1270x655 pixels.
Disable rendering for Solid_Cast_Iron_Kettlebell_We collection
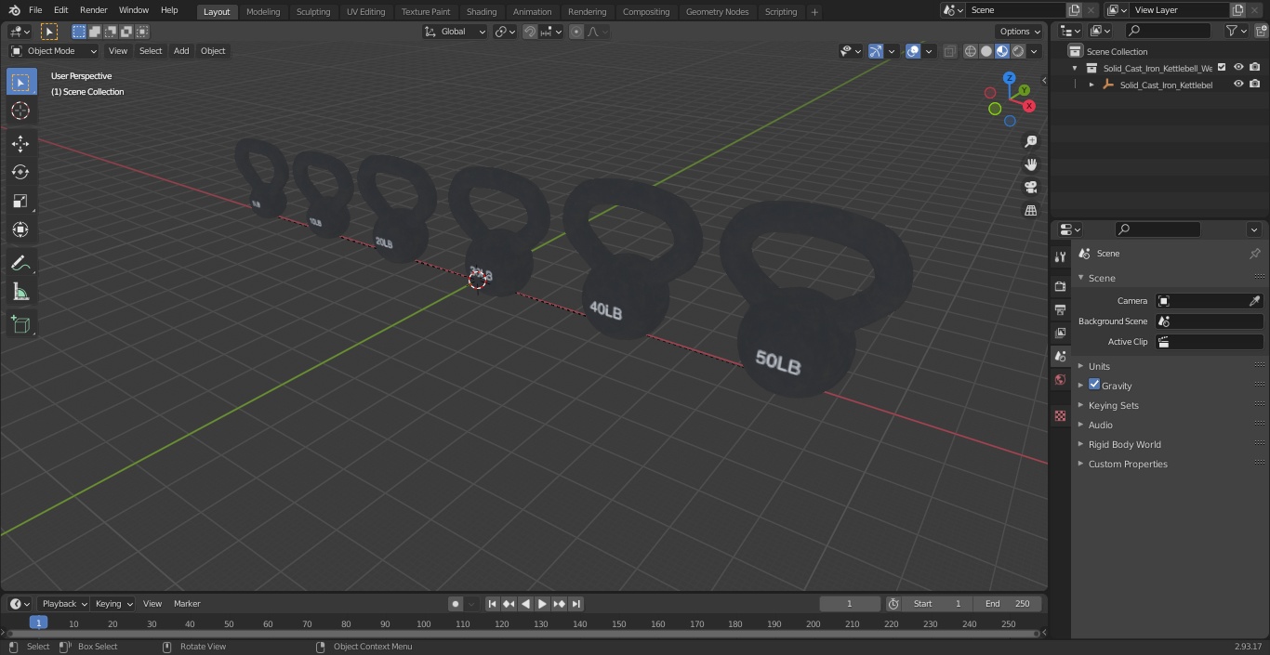coord(1255,68)
